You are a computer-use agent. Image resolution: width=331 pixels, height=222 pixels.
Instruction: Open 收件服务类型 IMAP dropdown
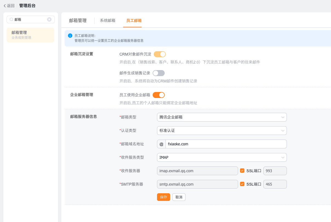point(222,157)
